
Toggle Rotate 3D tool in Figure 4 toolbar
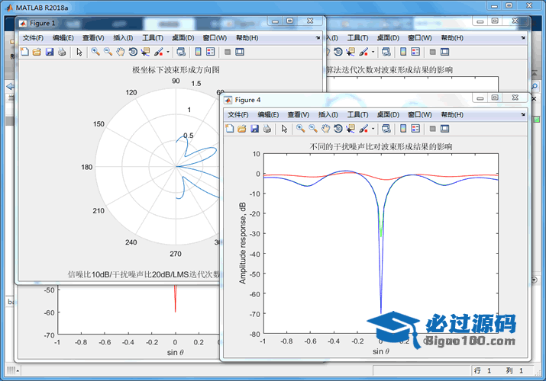click(x=338, y=129)
